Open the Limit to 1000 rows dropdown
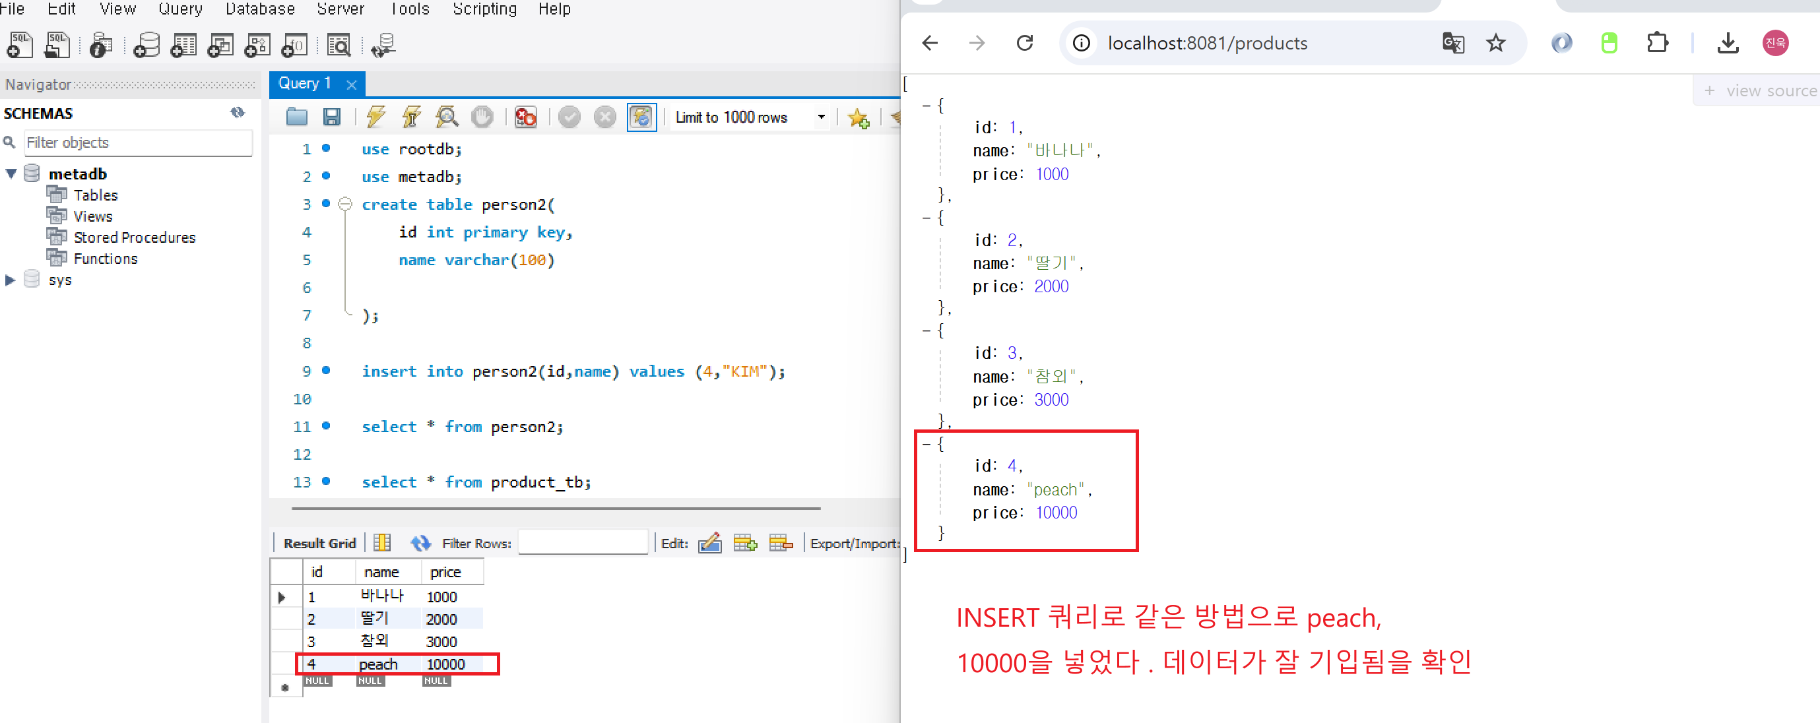The height and width of the screenshot is (723, 1820). click(821, 117)
